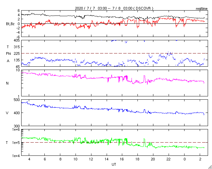Select the '14' hour label on the UT axis
This screenshot has height=169, width=212.
[x=107, y=159]
